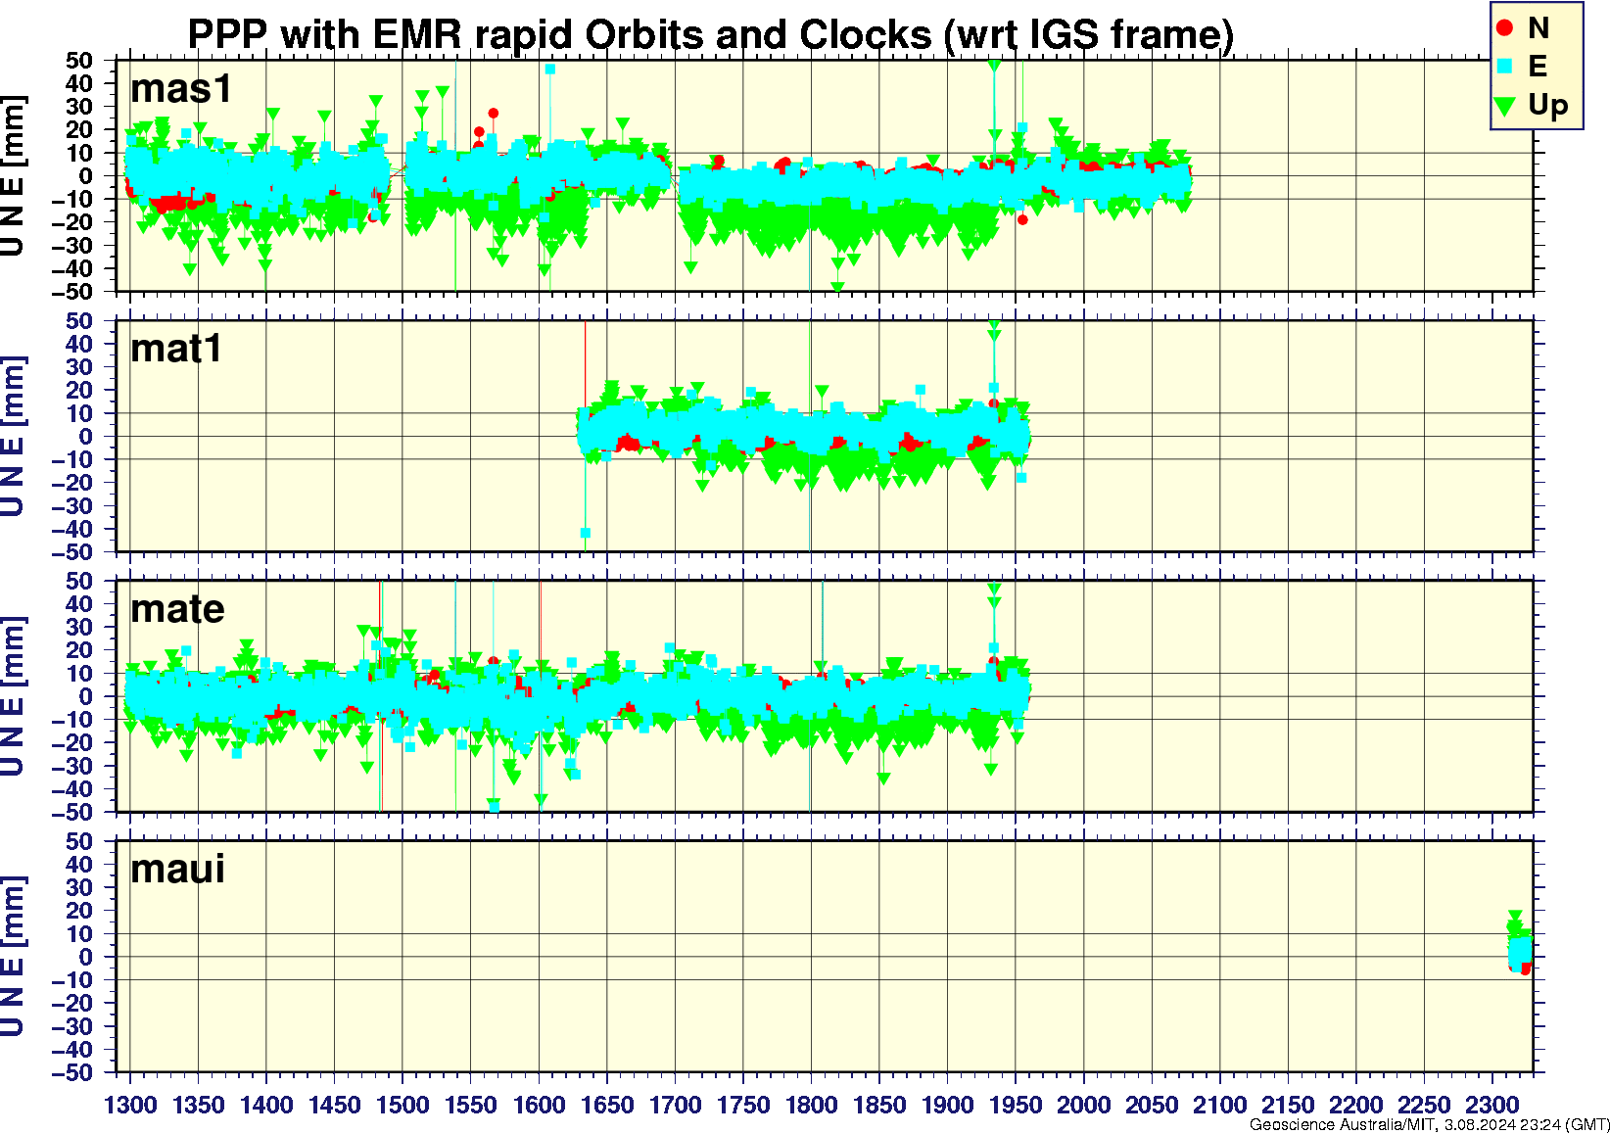Viewport: 1610px width, 1134px height.
Task: Click the plot title "PPP with EMR rapid Orbits and Clocks"
Action: (559, 34)
